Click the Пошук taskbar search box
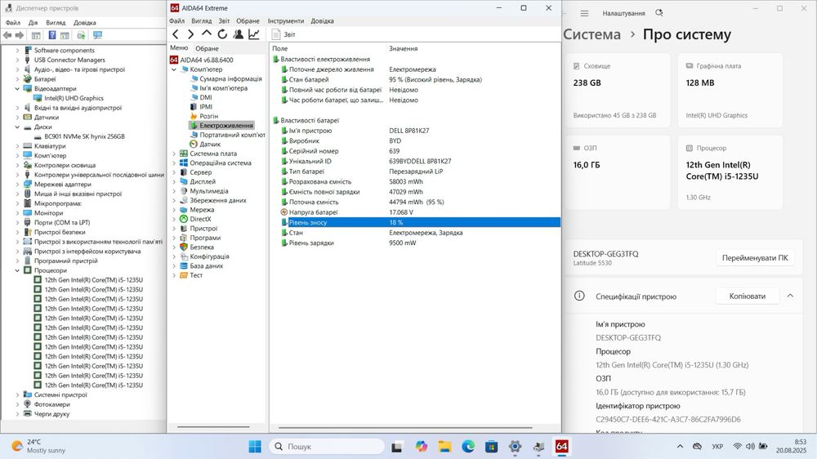817x459 pixels. point(327,447)
